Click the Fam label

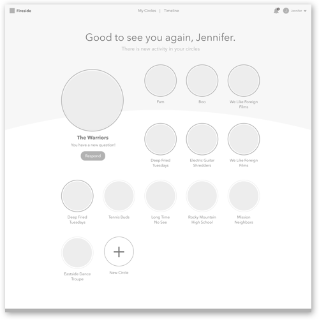[161, 102]
